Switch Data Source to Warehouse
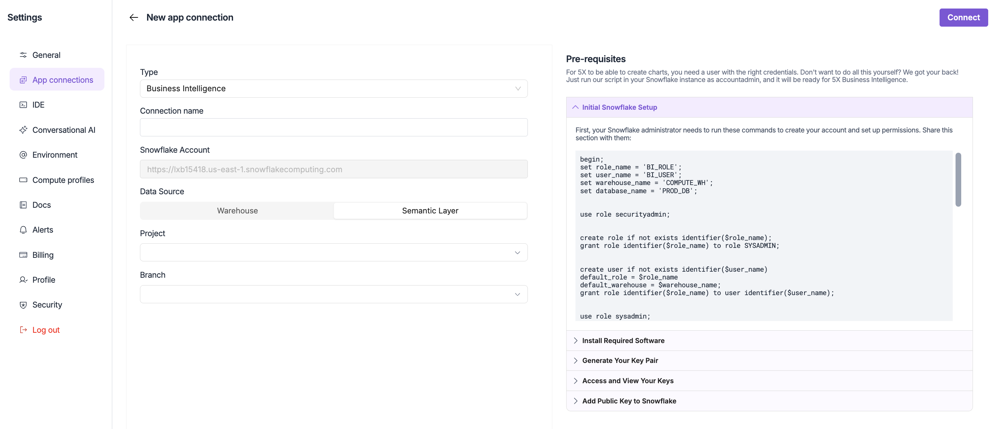Image resolution: width=1001 pixels, height=429 pixels. coord(237,210)
